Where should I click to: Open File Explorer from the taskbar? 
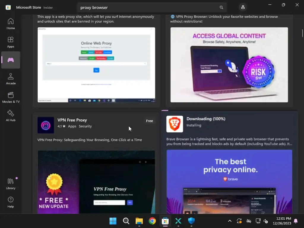click(x=139, y=221)
